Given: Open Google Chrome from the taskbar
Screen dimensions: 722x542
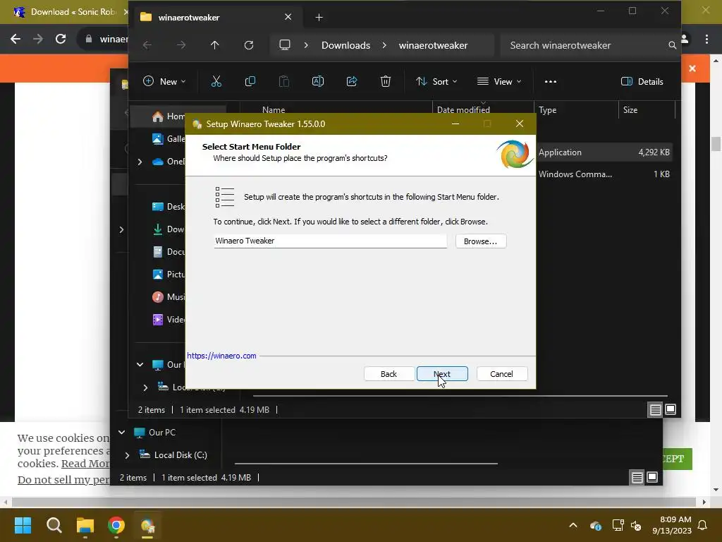Looking at the screenshot, I should (x=116, y=525).
